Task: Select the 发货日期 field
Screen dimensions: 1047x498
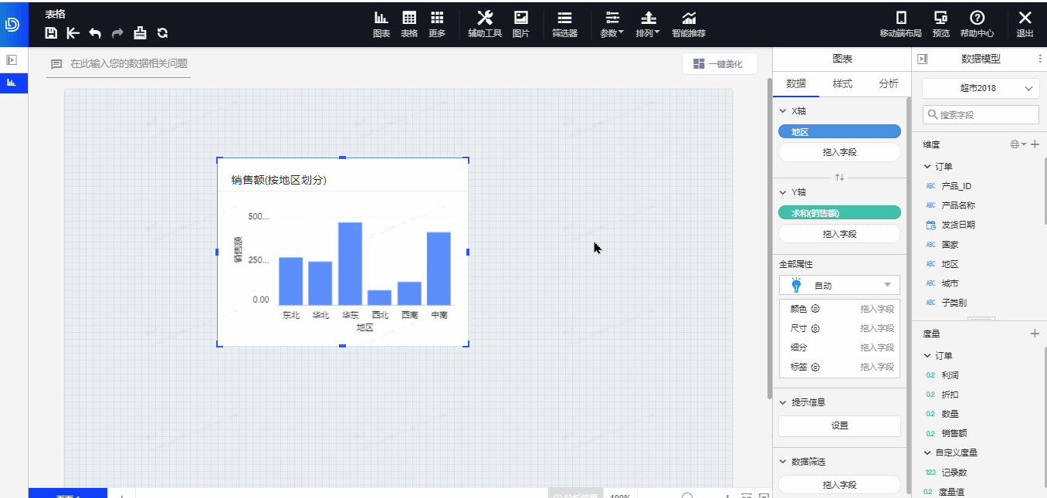Action: (x=957, y=225)
